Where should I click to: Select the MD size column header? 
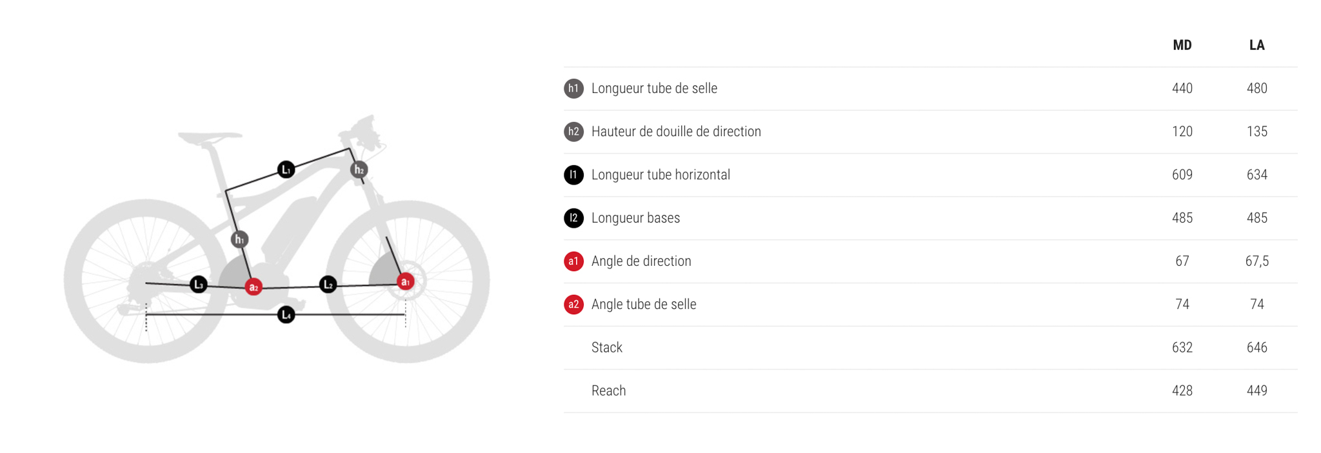1182,45
